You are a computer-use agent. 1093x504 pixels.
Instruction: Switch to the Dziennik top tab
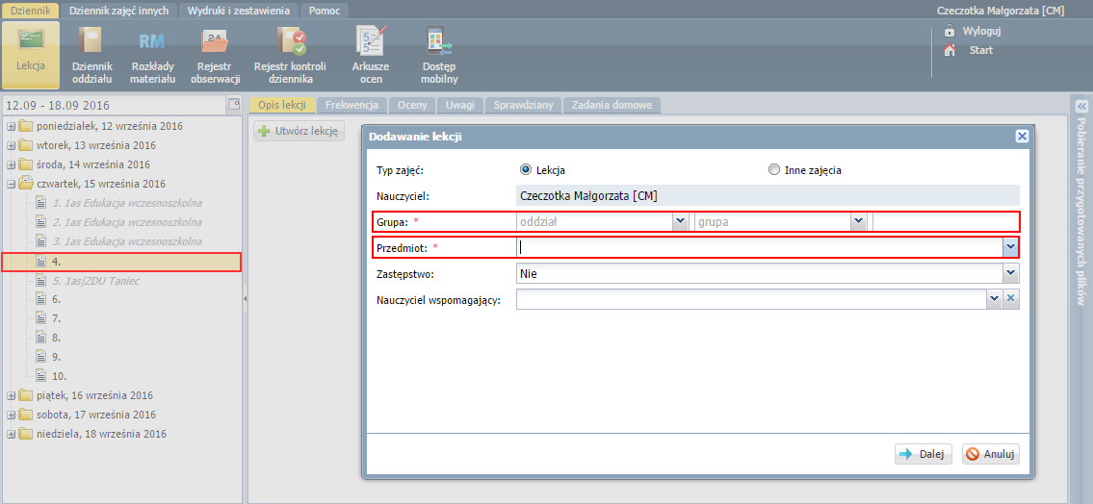click(x=31, y=11)
